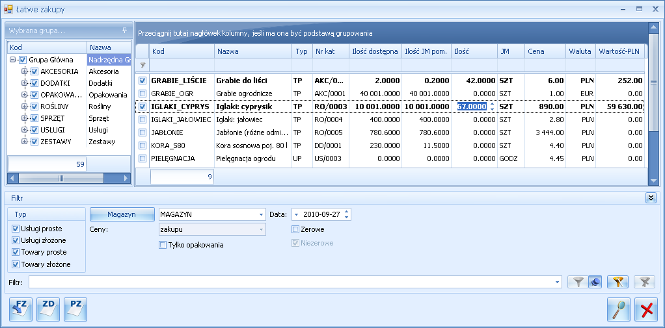Toggle the blue pin filter lock icon
Image resolution: width=665 pixels, height=328 pixels.
[594, 282]
